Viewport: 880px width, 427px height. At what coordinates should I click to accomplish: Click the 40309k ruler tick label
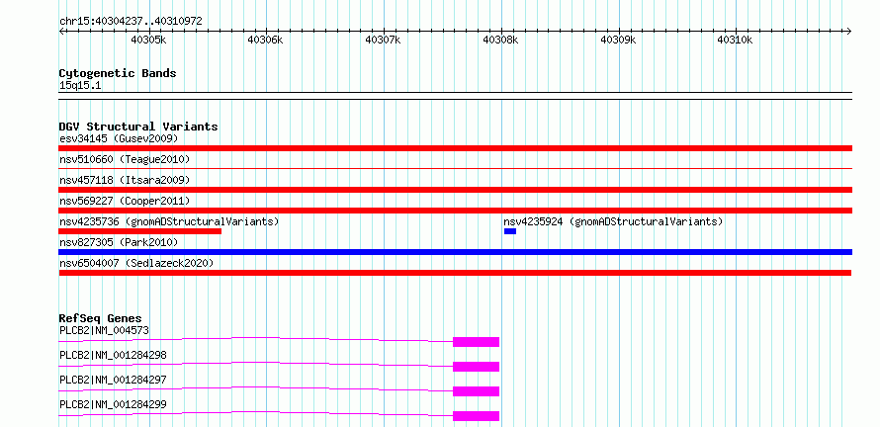point(618,40)
